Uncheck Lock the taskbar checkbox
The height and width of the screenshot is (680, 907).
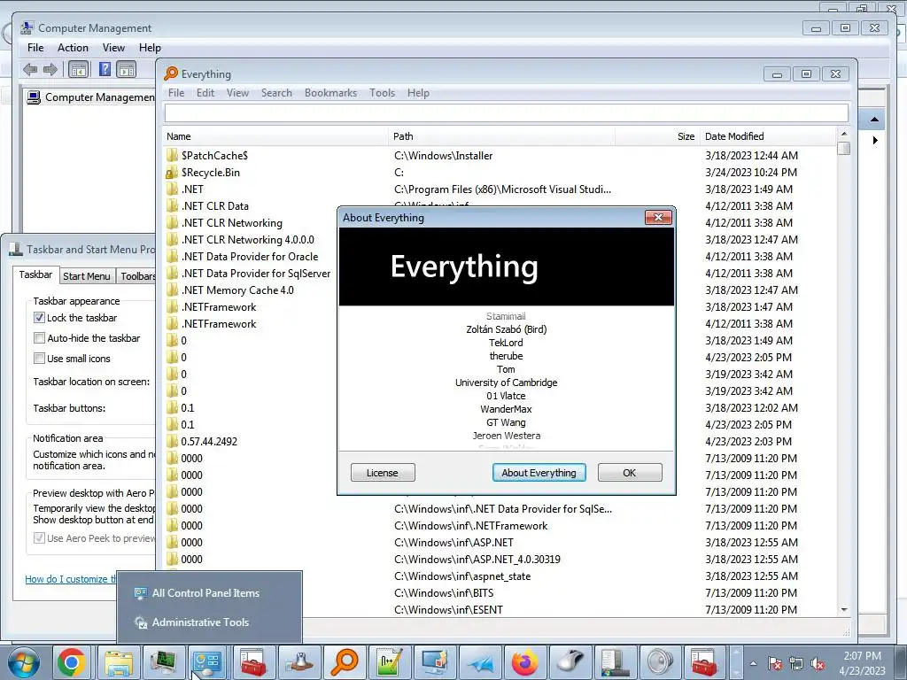tap(39, 318)
